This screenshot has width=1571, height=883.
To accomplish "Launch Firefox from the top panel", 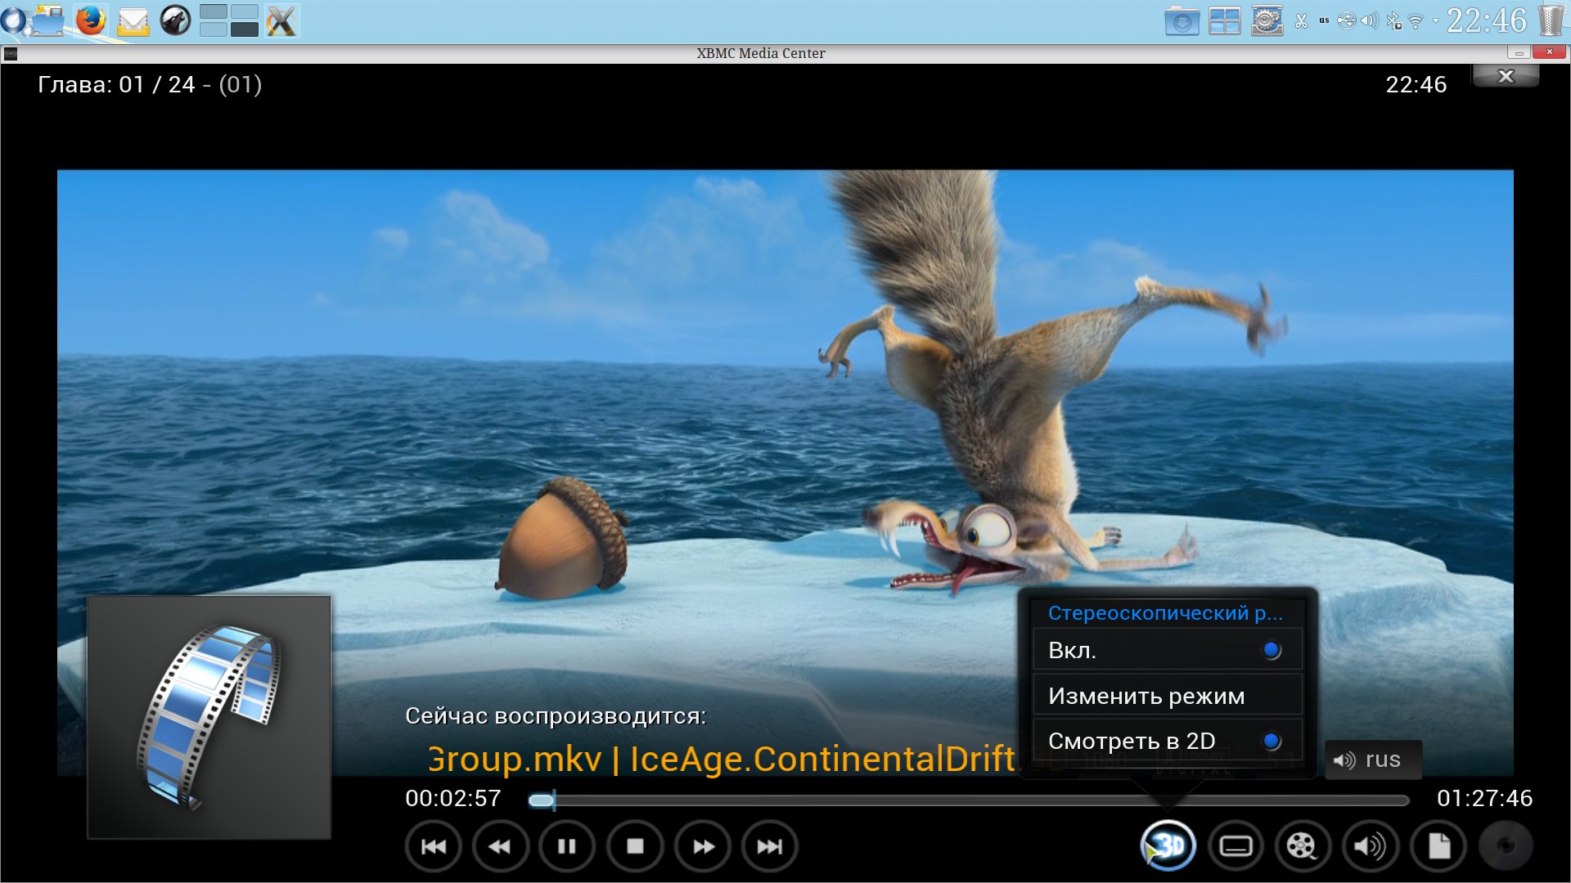I will pyautogui.click(x=91, y=20).
